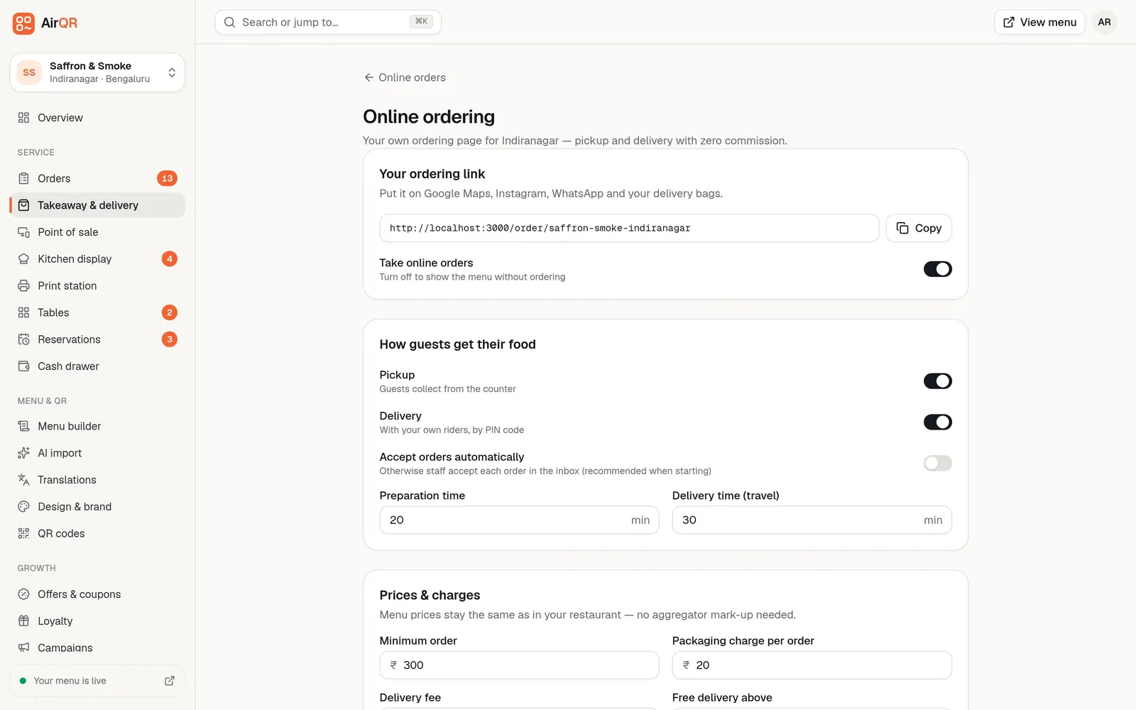Edit the Delivery time (travel) field
This screenshot has width=1136, height=710.
point(812,520)
